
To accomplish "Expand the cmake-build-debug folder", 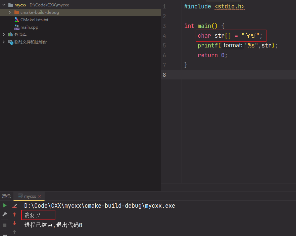I will pyautogui.click(x=10, y=12).
